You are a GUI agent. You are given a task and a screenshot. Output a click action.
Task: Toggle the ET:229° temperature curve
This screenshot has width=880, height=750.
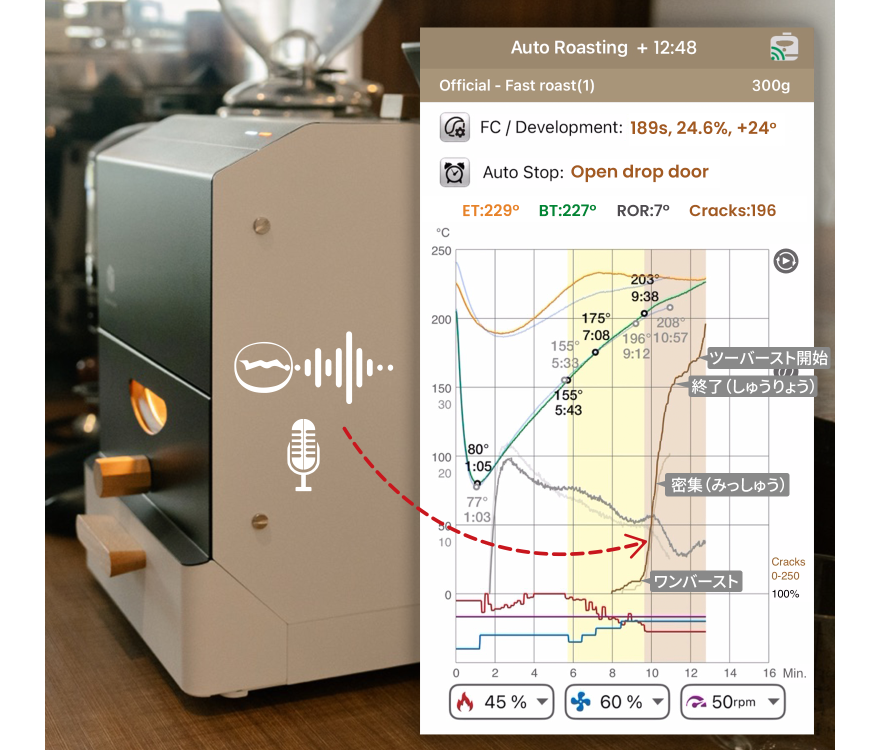(x=490, y=210)
